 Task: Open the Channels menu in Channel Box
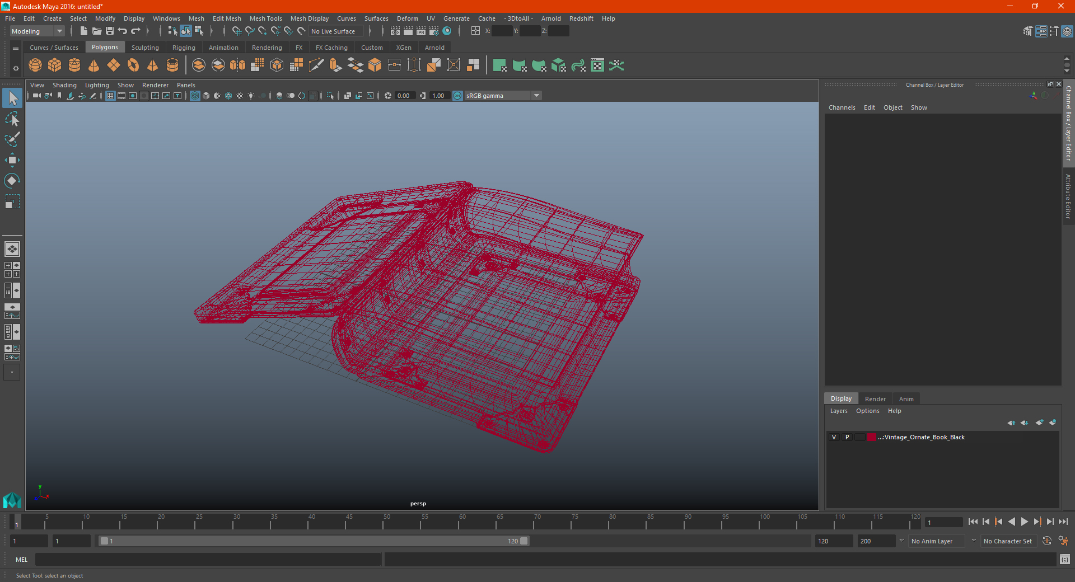(842, 107)
